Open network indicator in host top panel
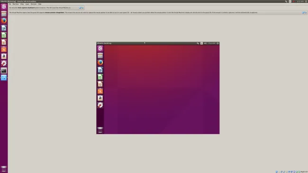Image resolution: width=308 pixels, height=173 pixels. tap(286, 1)
